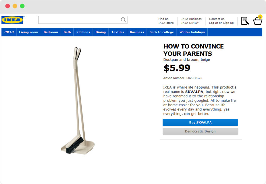Select the green traffic light button
Viewport: 266px width, 184px height.
22,6
